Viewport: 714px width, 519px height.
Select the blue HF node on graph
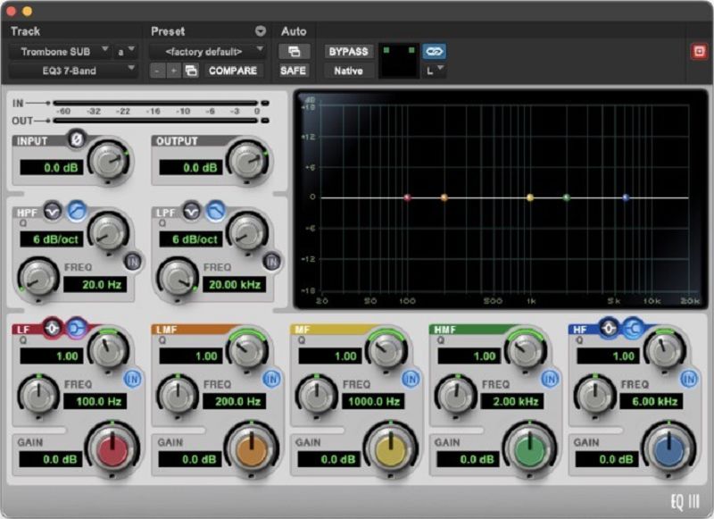coord(626,197)
